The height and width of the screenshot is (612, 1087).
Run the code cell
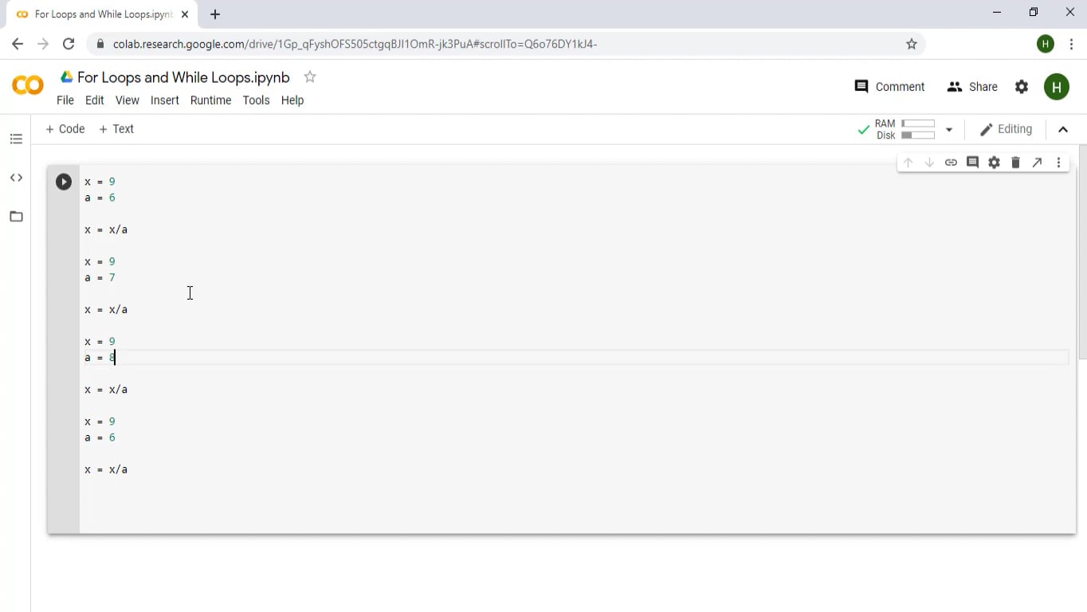click(x=64, y=182)
